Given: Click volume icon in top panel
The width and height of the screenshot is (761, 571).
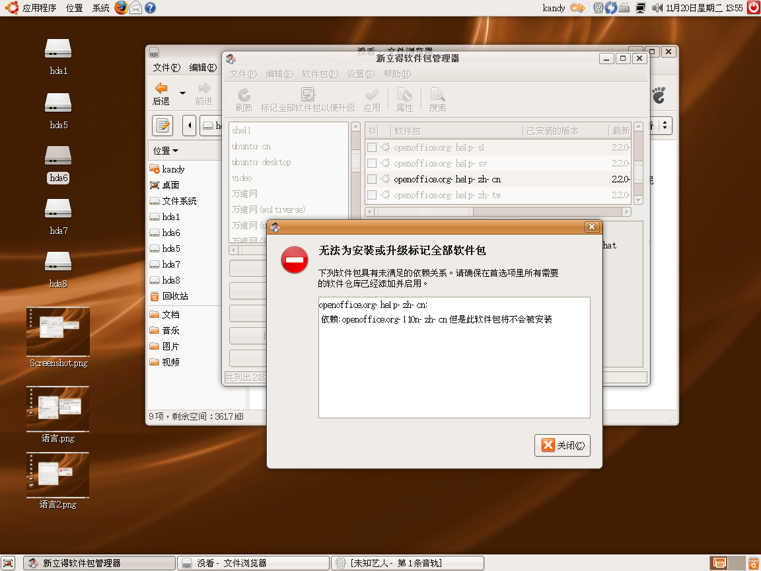Looking at the screenshot, I should pyautogui.click(x=657, y=8).
